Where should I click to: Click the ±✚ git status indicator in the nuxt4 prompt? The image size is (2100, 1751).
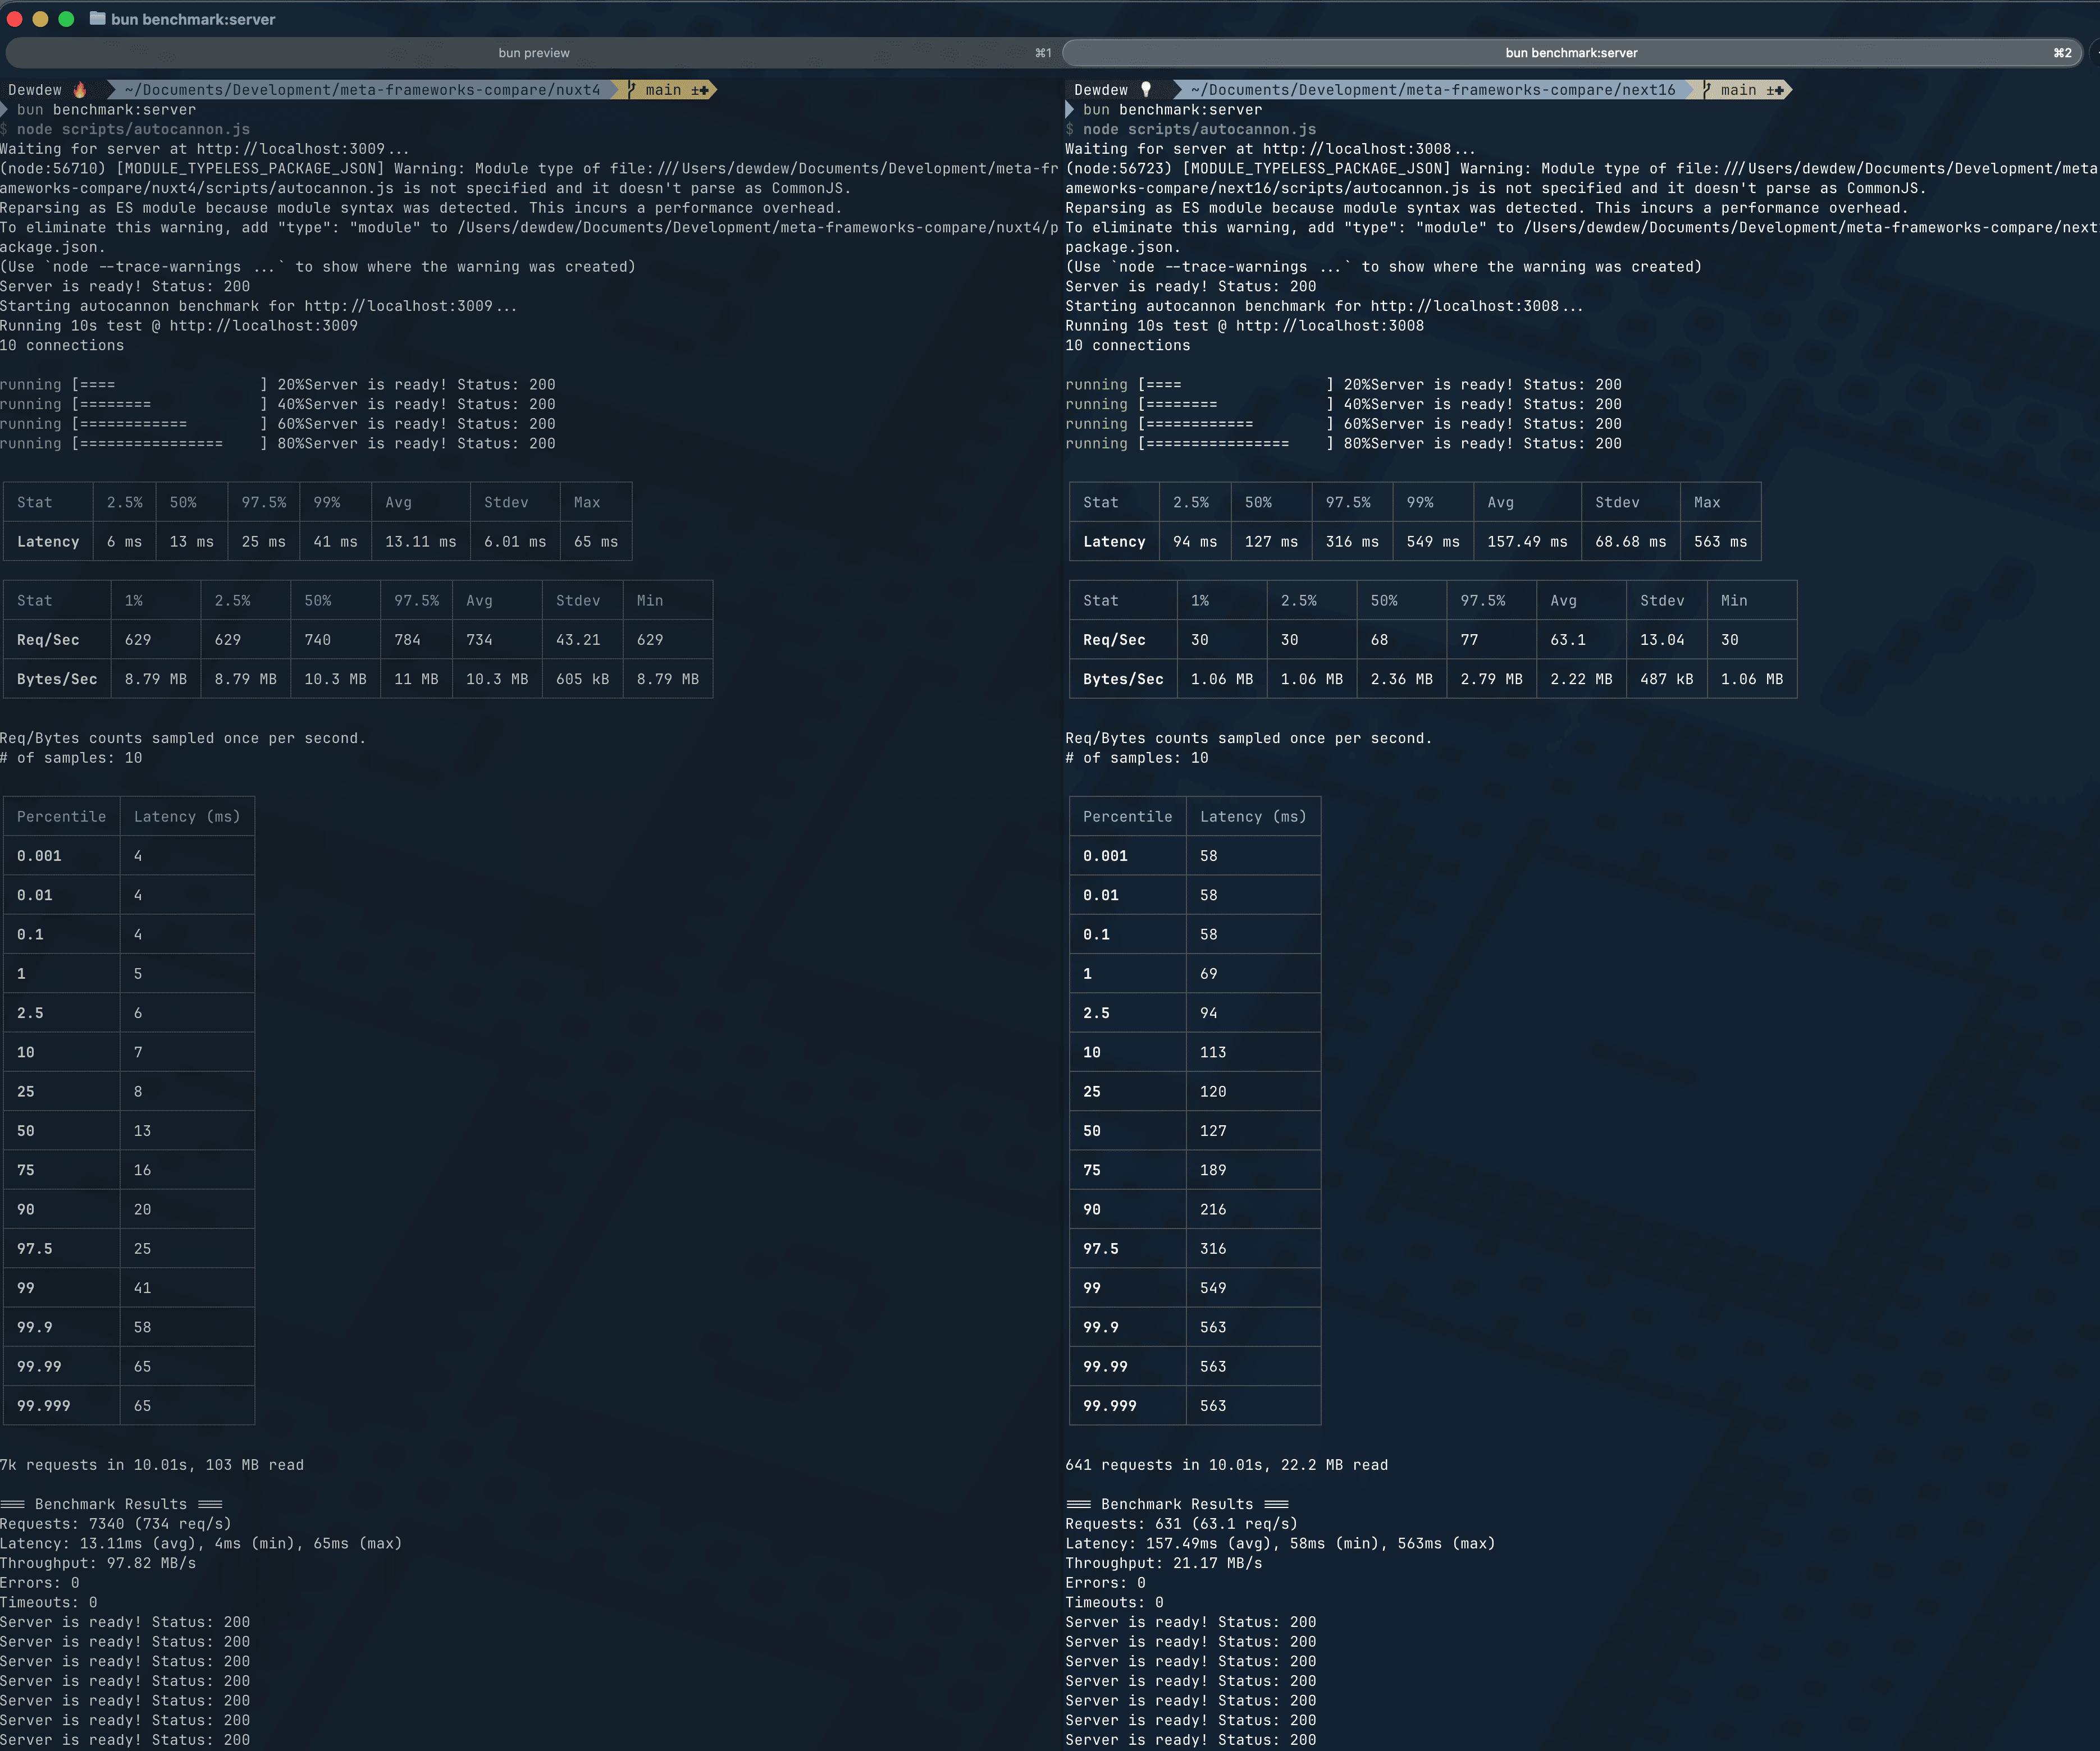699,89
